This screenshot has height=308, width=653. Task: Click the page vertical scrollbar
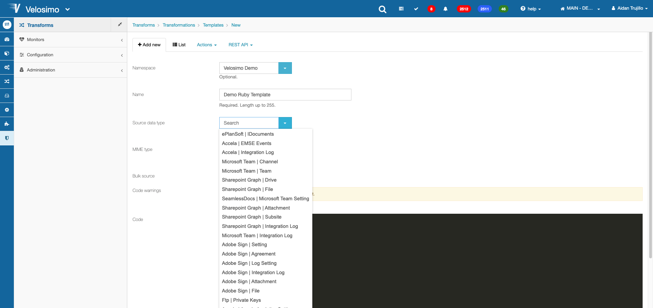tap(650, 145)
